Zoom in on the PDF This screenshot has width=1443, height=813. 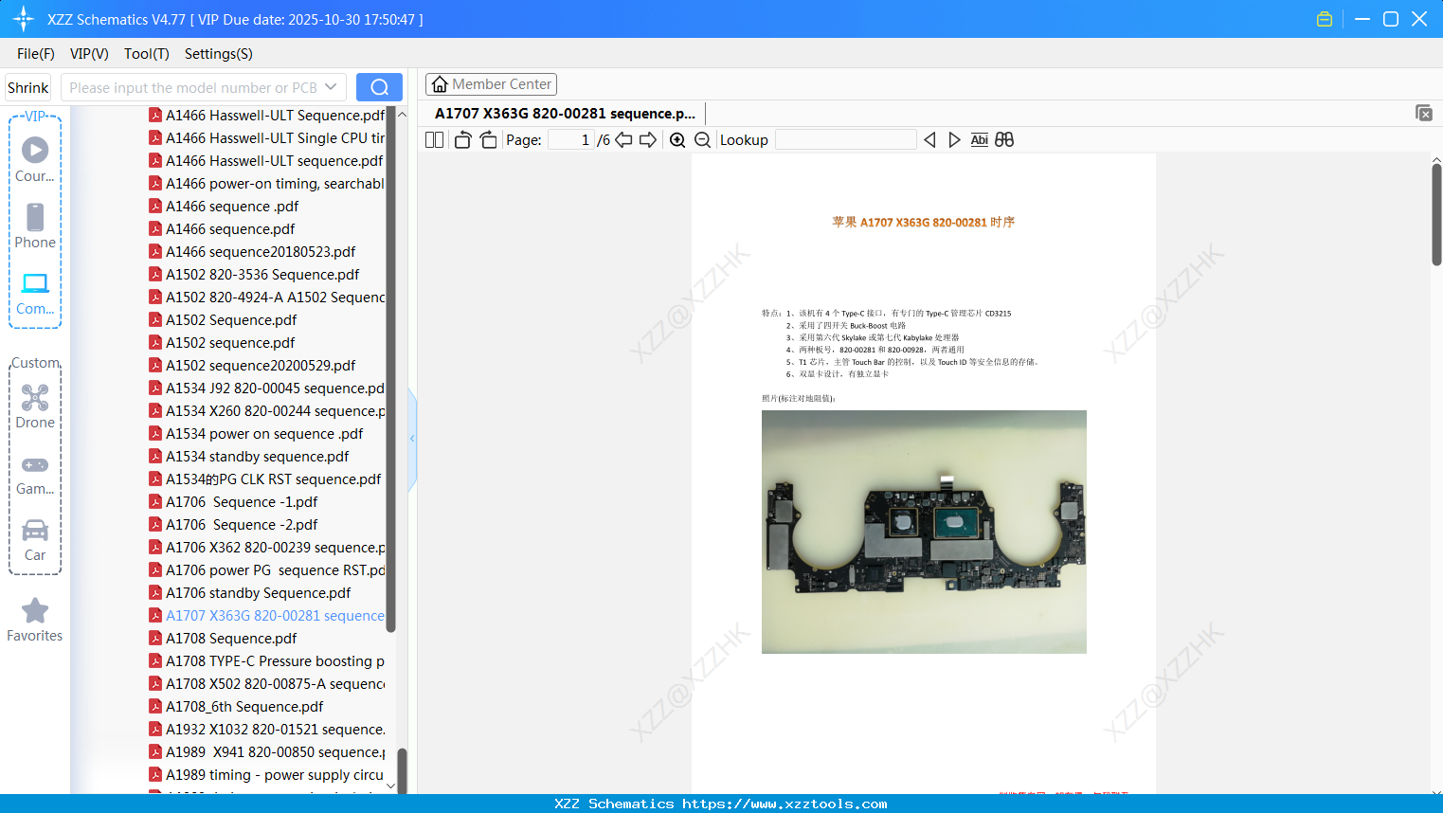tap(677, 140)
